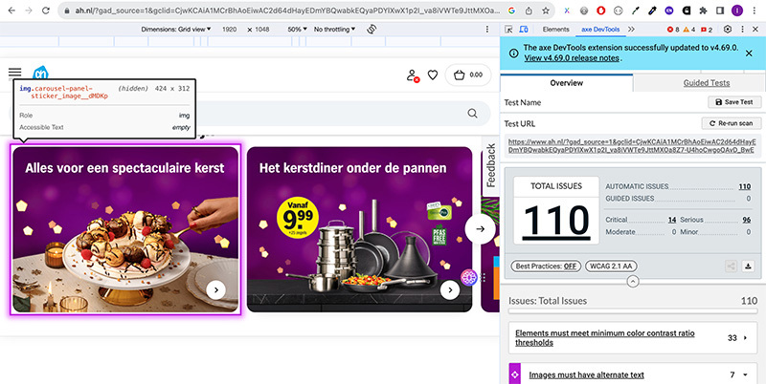766x384 pixels.
Task: Click the search magnifier icon
Action: coord(473,114)
